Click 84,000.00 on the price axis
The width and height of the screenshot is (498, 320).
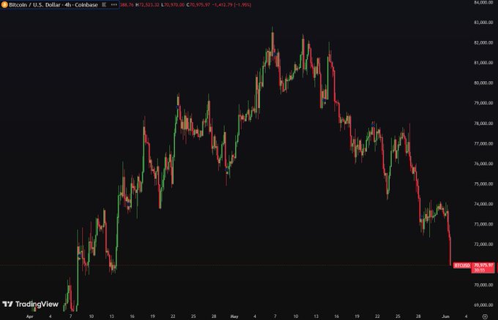(483, 2)
